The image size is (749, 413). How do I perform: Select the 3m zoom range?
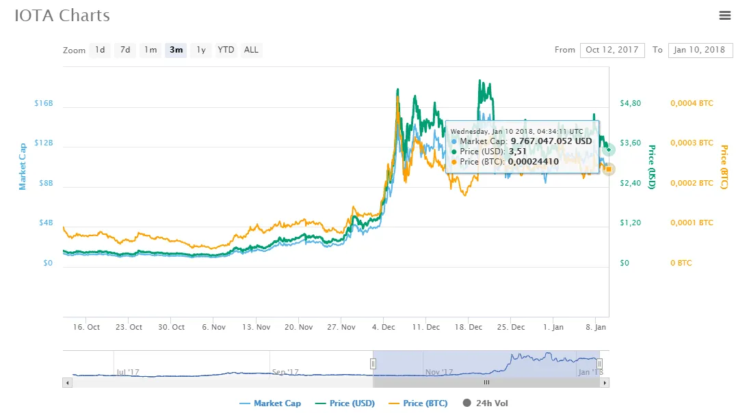pyautogui.click(x=176, y=50)
